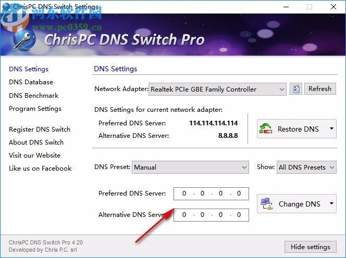The image size is (346, 258).
Task: Open Register DNS Switch
Action: [x=40, y=130]
